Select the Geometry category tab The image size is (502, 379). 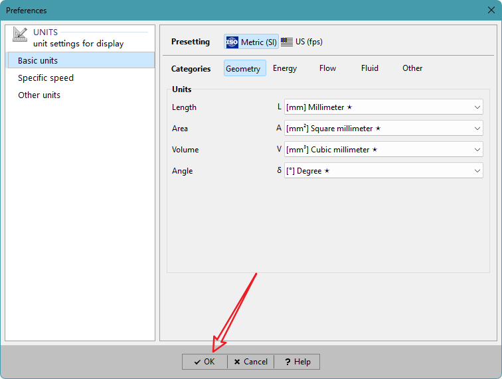tap(244, 68)
